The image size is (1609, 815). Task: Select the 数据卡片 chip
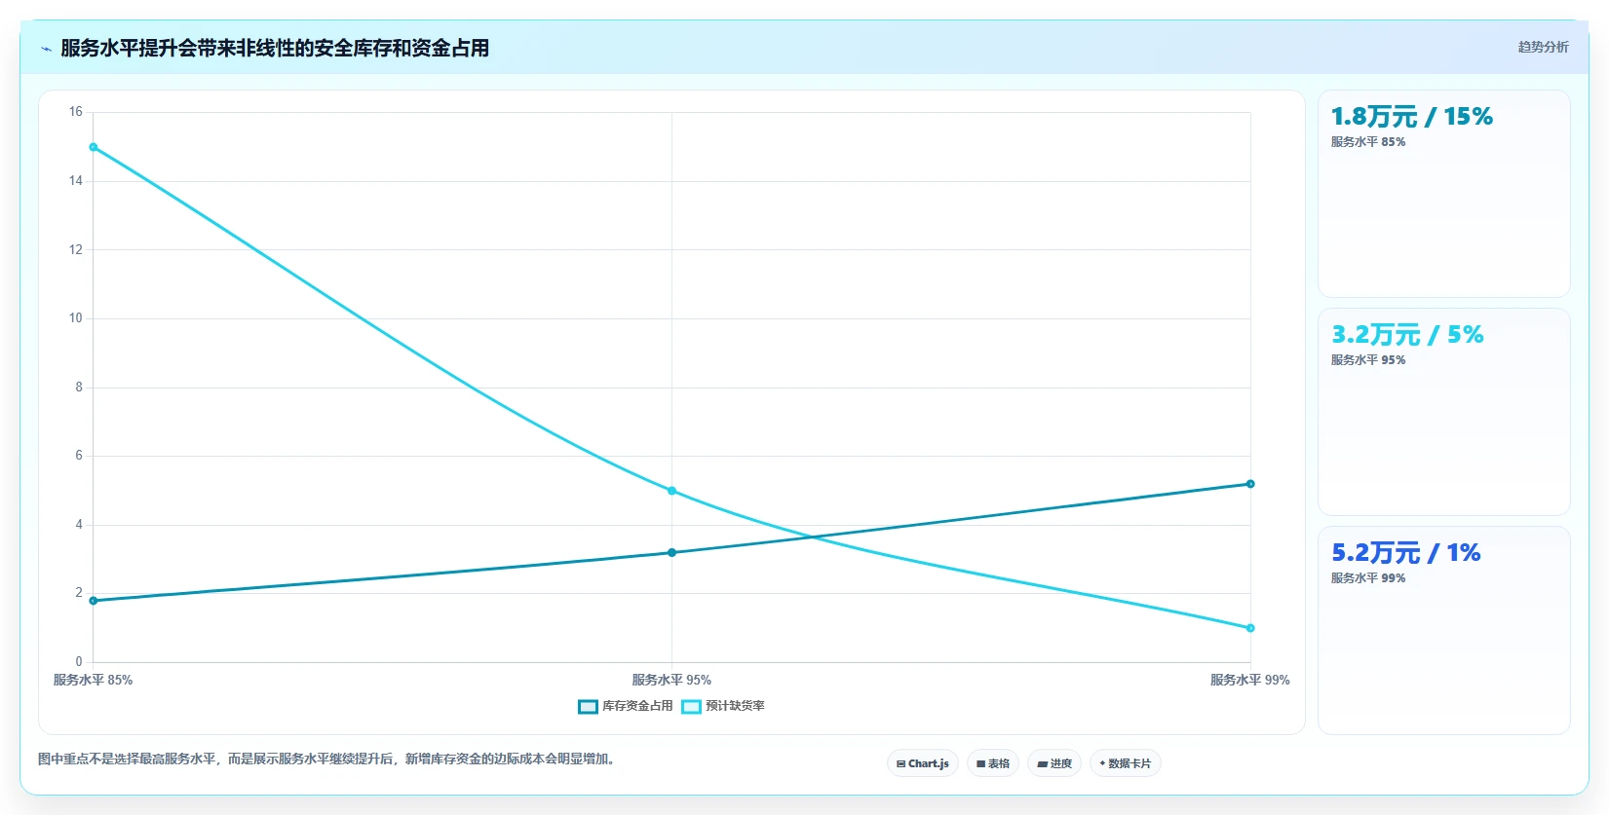point(1125,763)
